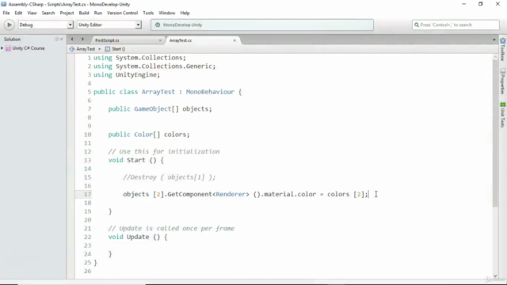
Task: Close the FirstScript.cs tab
Action: pyautogui.click(x=160, y=40)
